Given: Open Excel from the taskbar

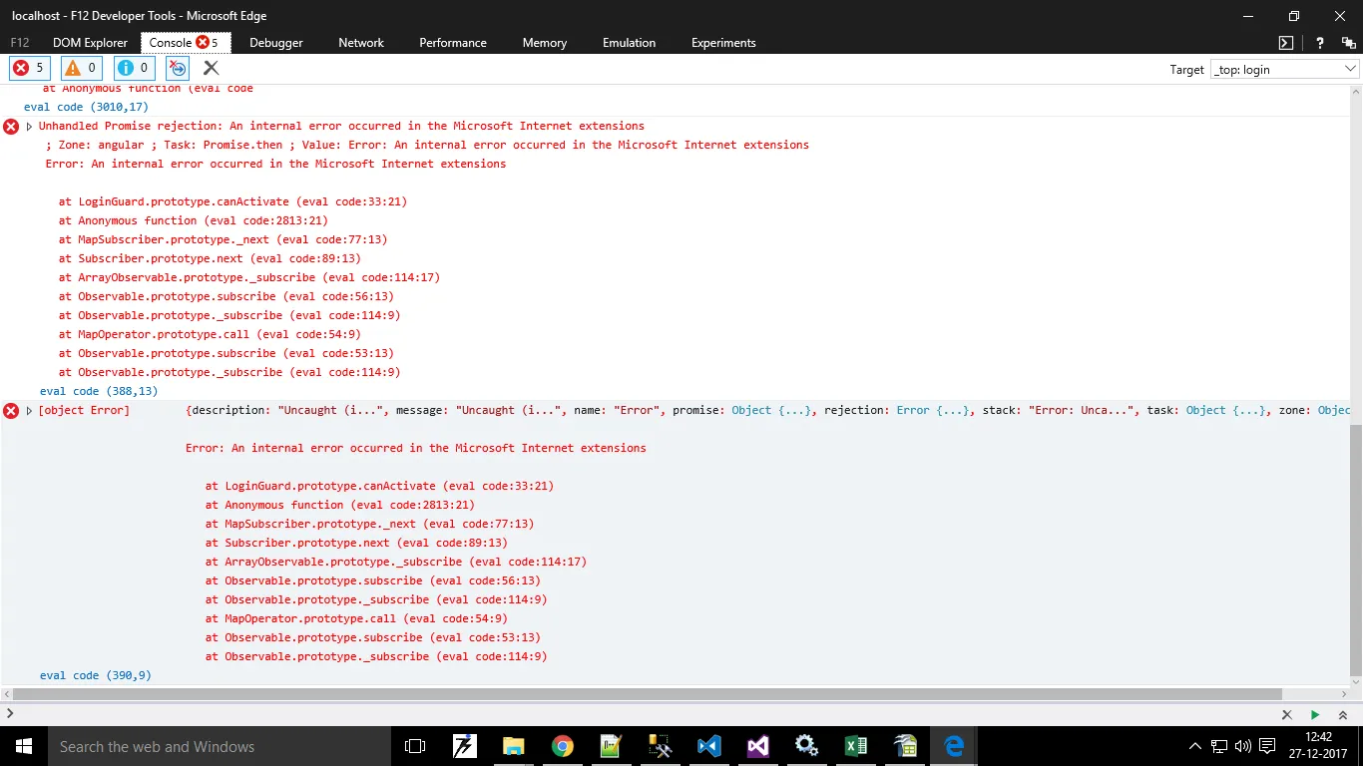Looking at the screenshot, I should click(x=856, y=746).
